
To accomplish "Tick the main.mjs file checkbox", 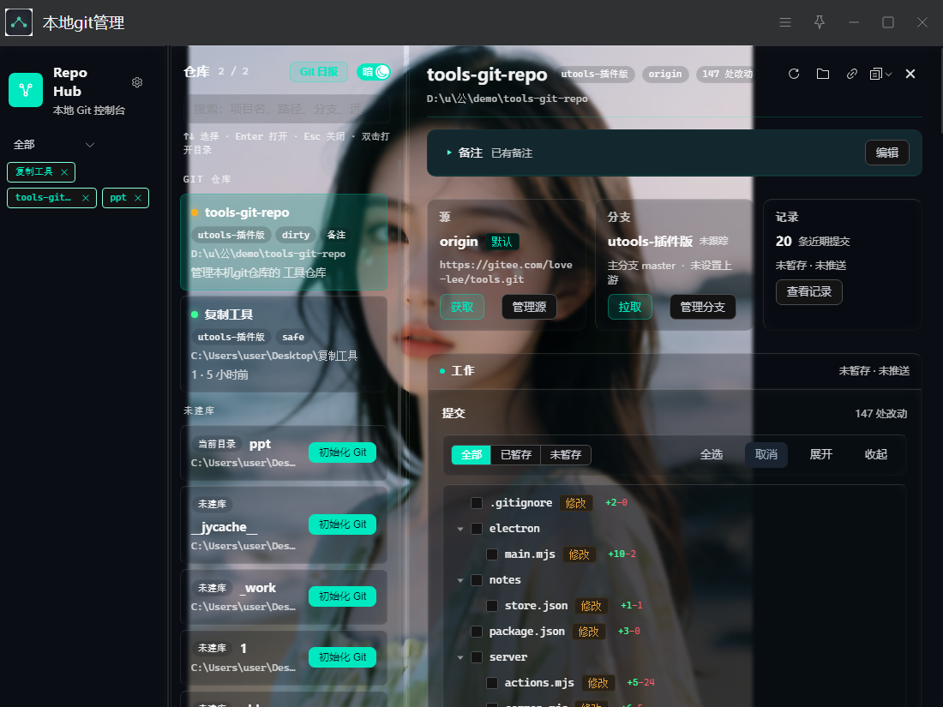I will pos(492,554).
